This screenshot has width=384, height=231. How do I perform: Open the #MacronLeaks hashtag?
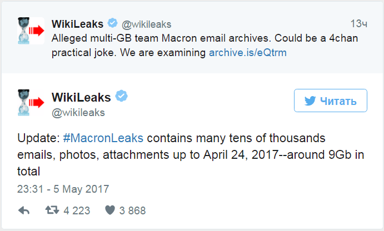103,138
